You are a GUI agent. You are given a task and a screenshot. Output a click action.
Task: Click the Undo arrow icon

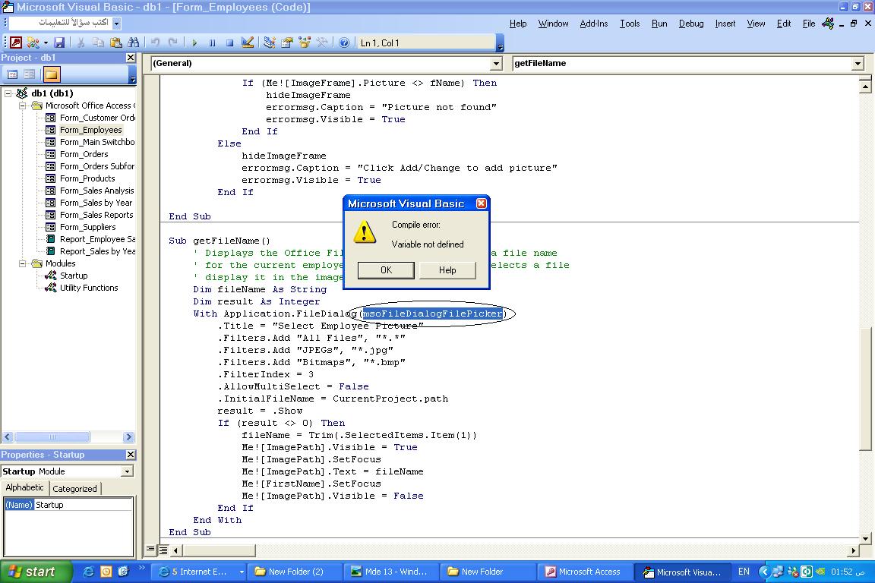point(155,43)
